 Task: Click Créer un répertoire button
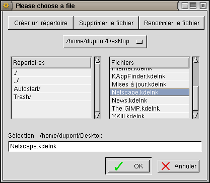(x=41, y=23)
